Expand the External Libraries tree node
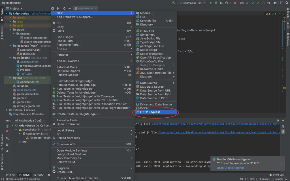The height and width of the screenshot is (181, 290). pos(7,110)
